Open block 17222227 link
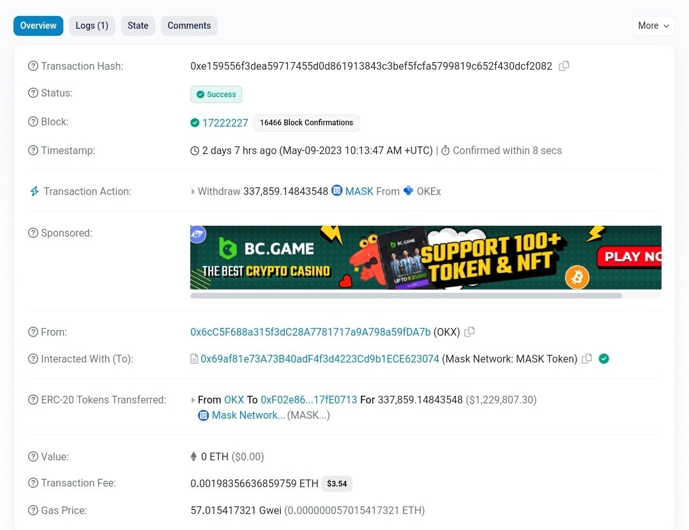689x530 pixels. click(225, 123)
